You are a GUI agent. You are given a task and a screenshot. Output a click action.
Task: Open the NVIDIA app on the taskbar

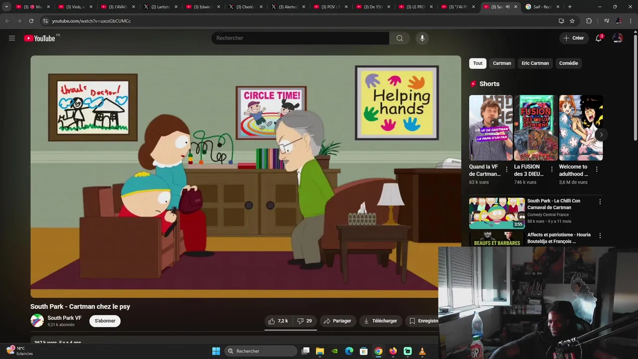click(334, 351)
